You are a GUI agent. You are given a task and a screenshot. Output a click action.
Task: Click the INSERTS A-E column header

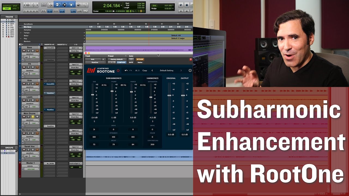(x=49, y=44)
